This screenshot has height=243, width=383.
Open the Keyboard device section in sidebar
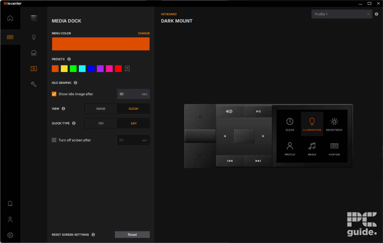[10, 37]
